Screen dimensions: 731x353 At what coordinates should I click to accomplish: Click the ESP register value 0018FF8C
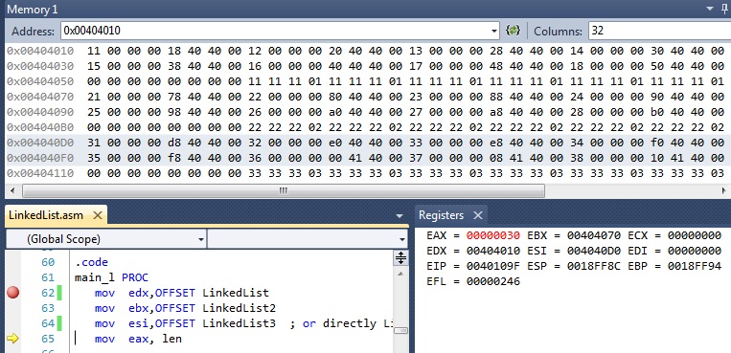click(594, 266)
